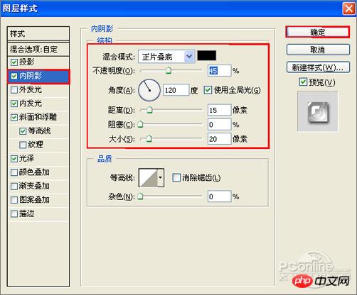
Task: Enable the 描边 stroke checkbox
Action: coord(14,214)
